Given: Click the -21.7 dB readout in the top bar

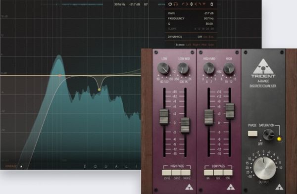Looking at the screenshot, I should pyautogui.click(x=135, y=4).
